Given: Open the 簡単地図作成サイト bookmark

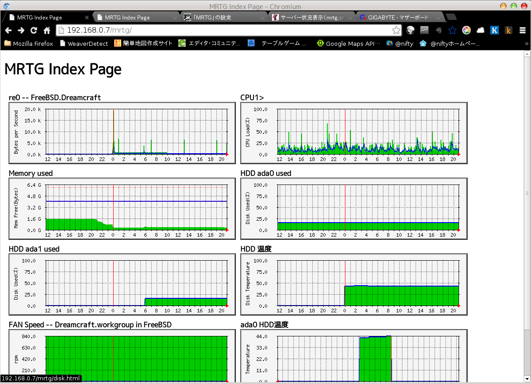Looking at the screenshot, I should [x=143, y=44].
